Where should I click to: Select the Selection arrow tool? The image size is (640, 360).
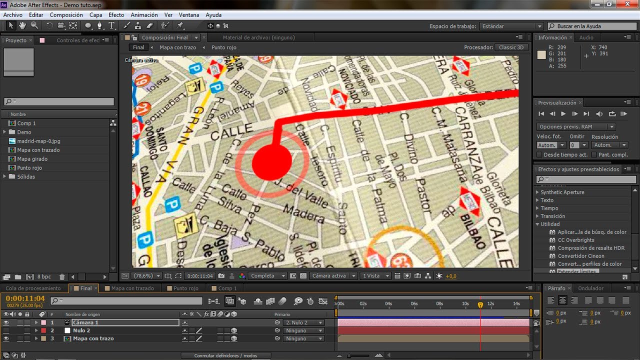click(11, 25)
